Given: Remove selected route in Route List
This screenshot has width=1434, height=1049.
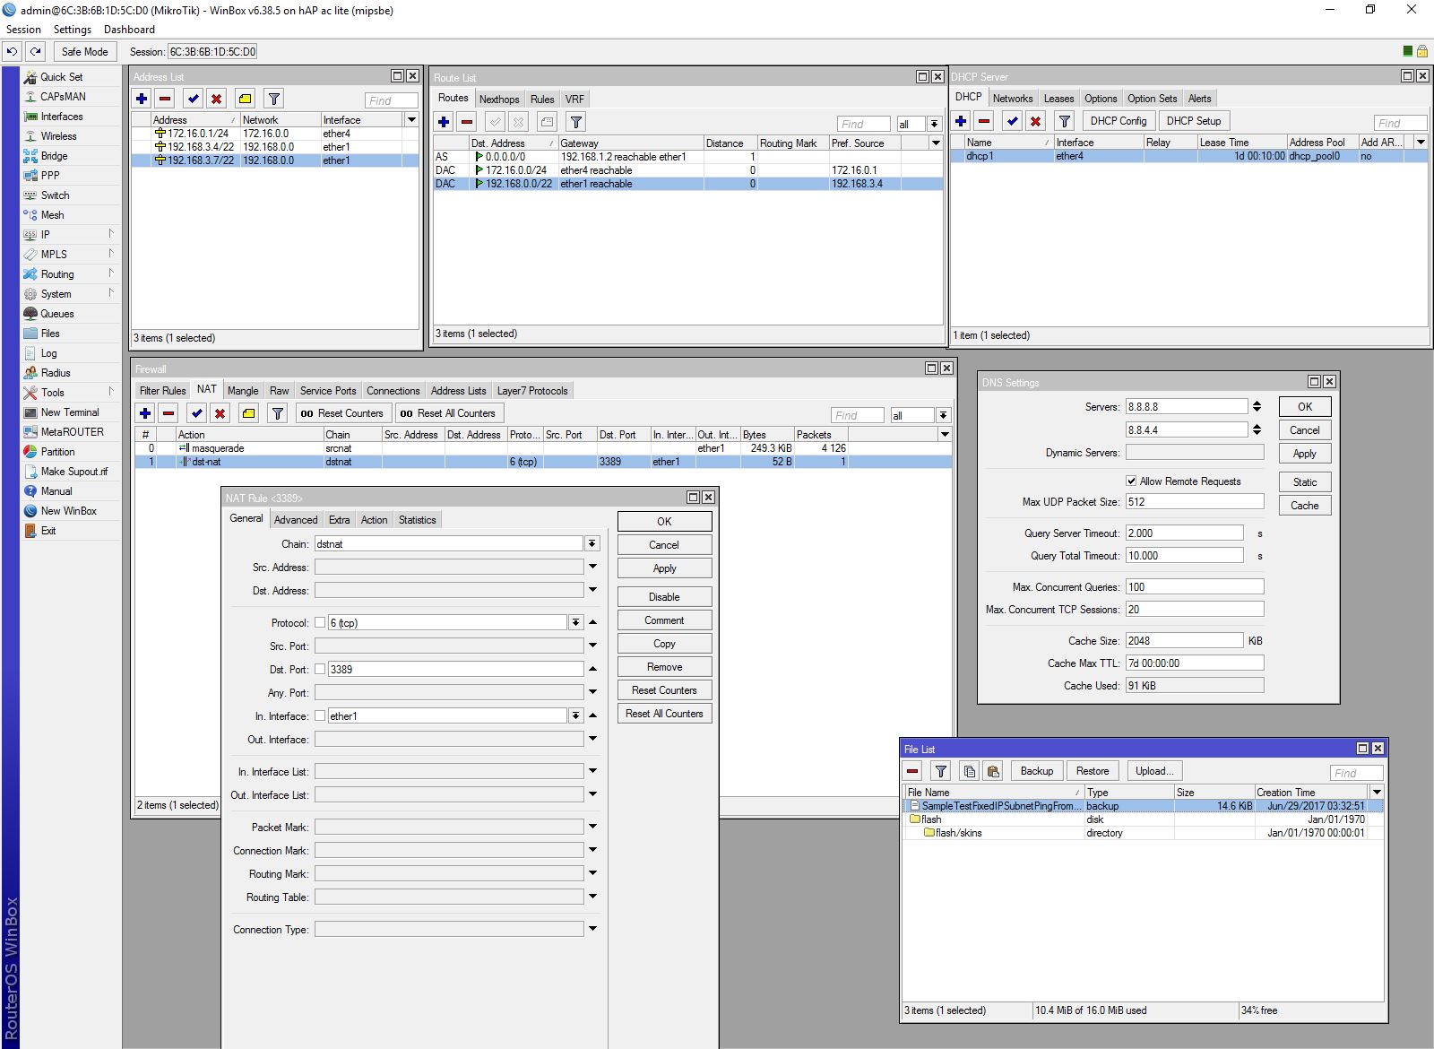Looking at the screenshot, I should tap(467, 122).
